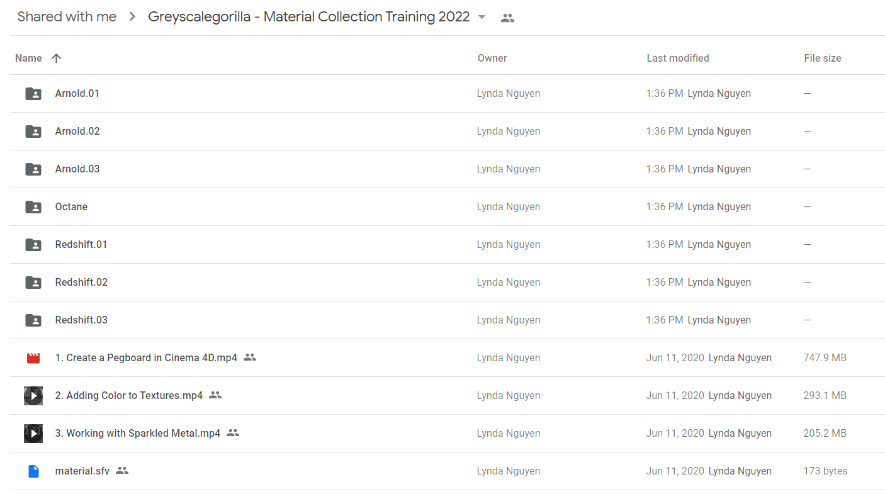
Task: Open the folder title dropdown arrow
Action: [x=482, y=17]
